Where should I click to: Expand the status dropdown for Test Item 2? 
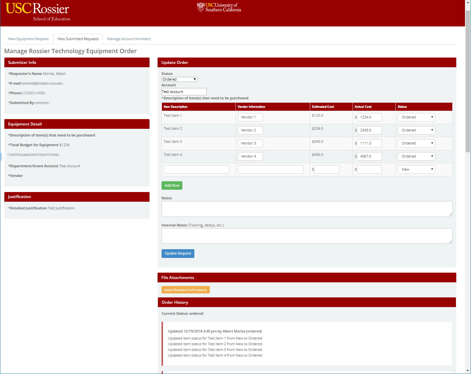416,130
